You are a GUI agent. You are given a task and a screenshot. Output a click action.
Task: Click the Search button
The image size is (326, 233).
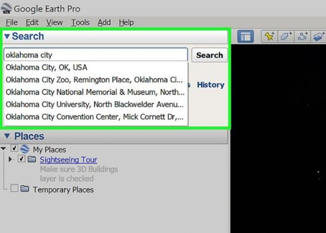click(209, 55)
